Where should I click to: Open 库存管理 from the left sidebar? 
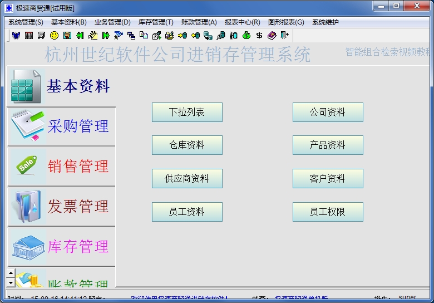point(61,247)
